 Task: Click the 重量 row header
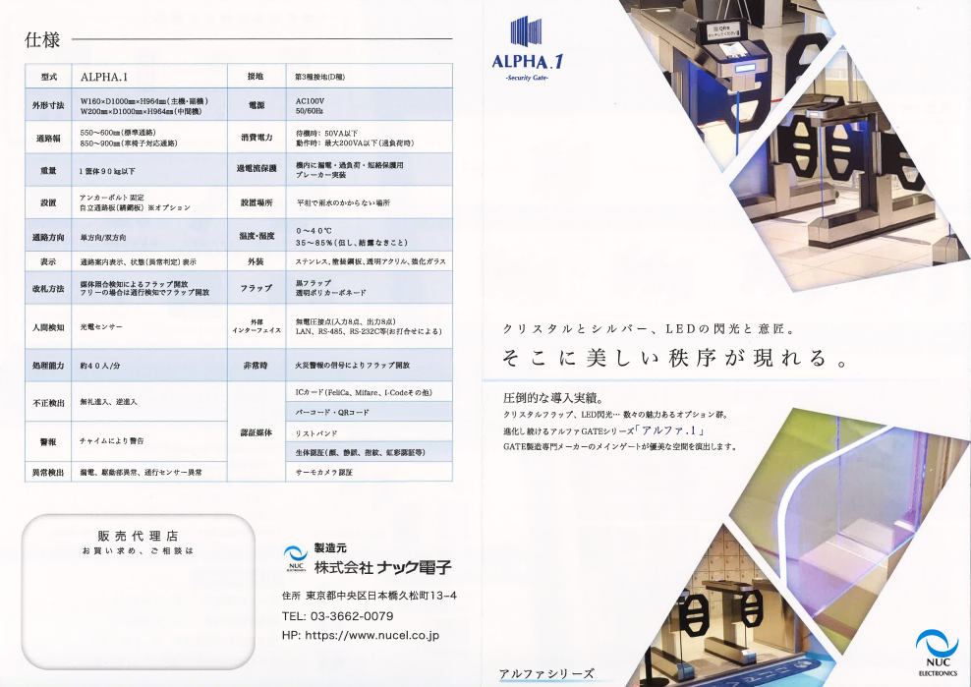48,170
